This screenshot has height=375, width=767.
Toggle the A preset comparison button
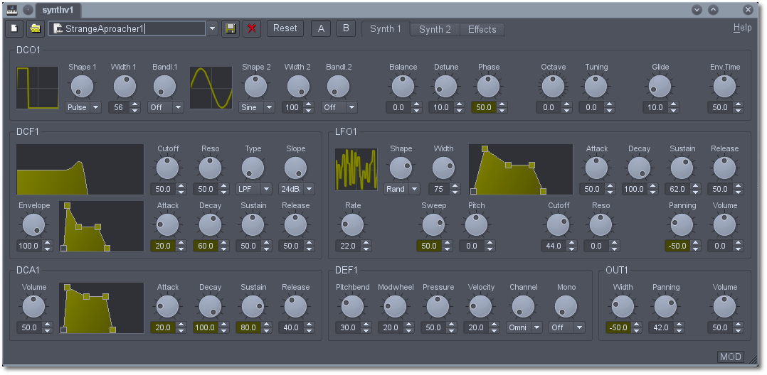coord(321,28)
